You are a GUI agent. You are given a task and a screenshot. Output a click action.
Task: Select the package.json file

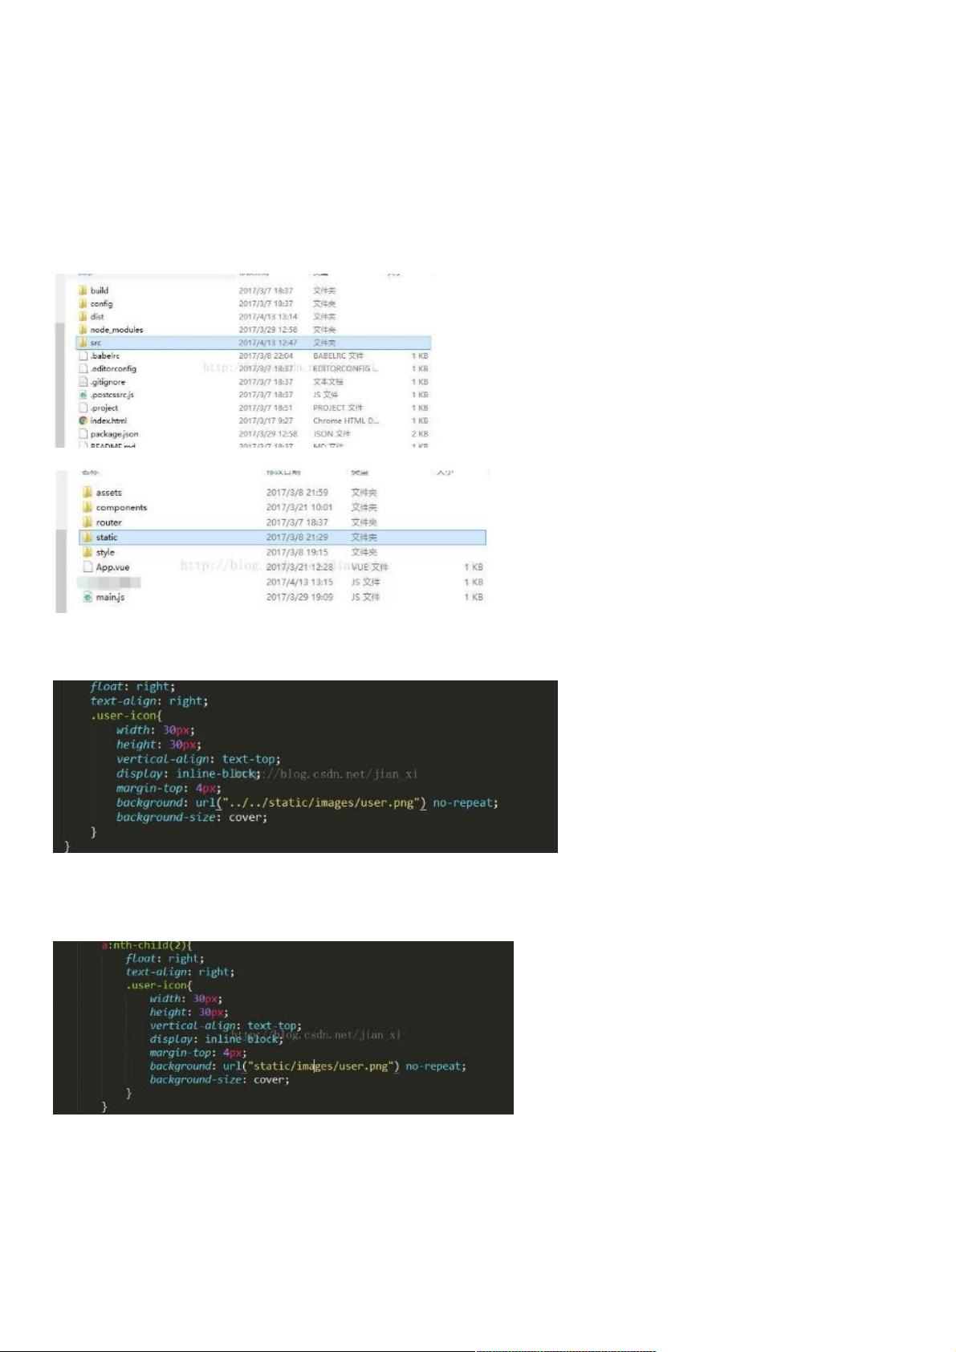(114, 434)
